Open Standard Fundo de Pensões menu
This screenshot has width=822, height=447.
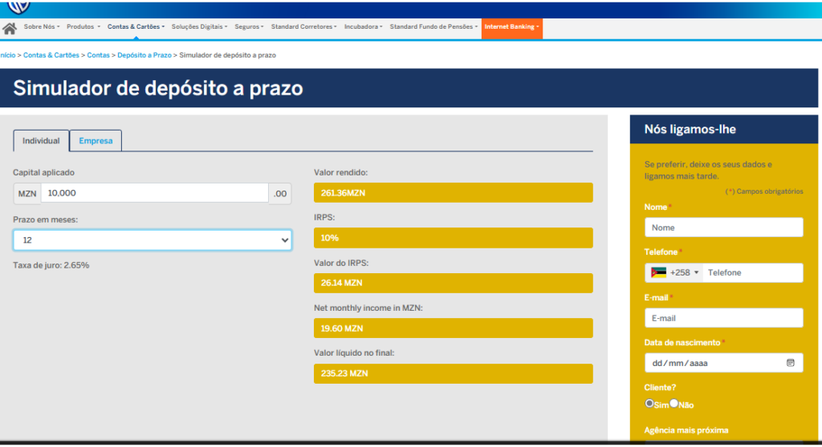[x=433, y=26]
